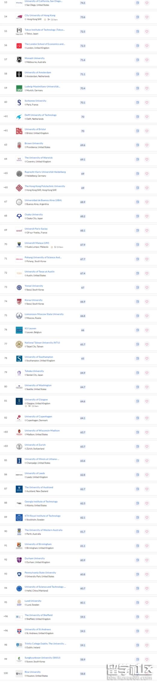The width and height of the screenshot is (157, 684).
Task: Open the Georgia Institute of Technology link
Action: coord(41,502)
